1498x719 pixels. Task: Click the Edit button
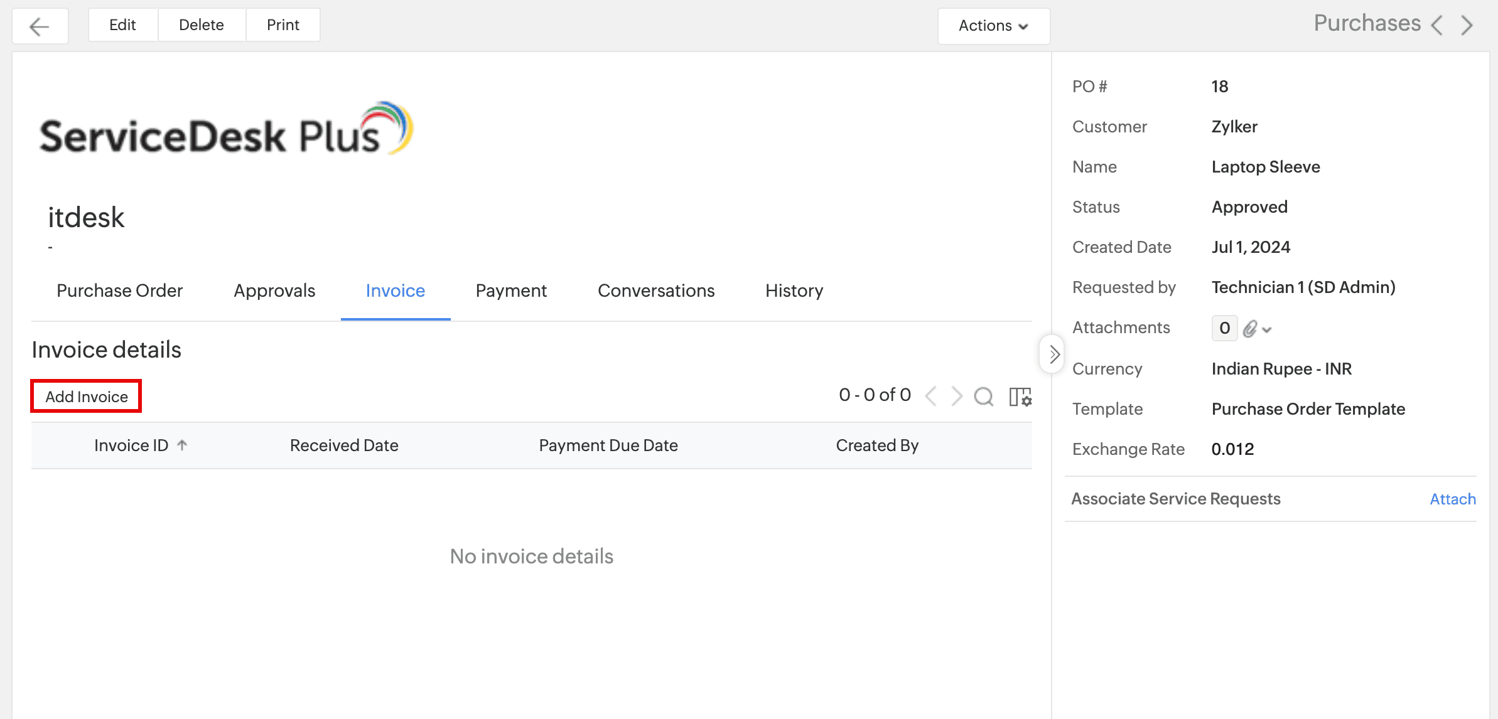(122, 25)
